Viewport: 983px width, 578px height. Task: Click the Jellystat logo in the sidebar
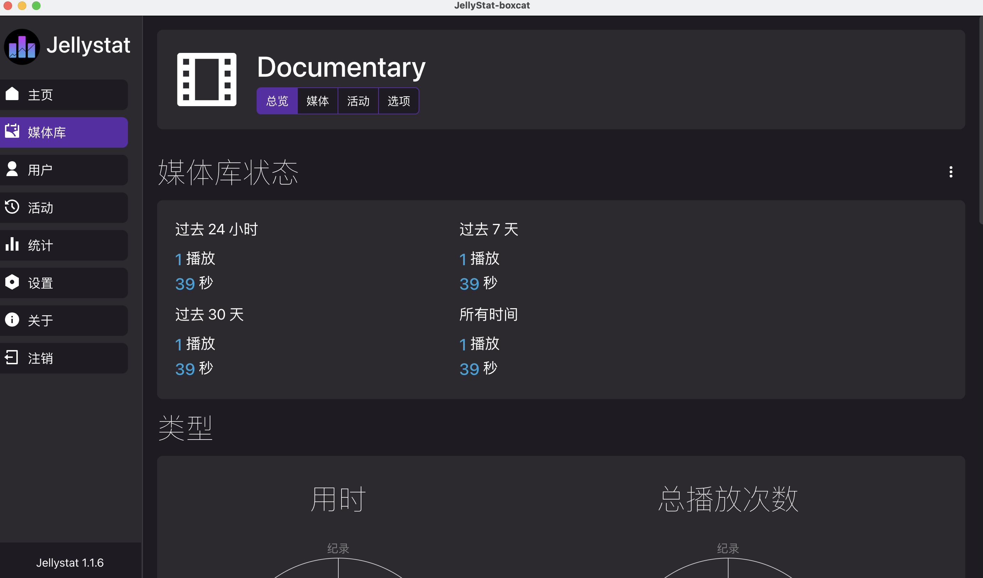tap(22, 47)
